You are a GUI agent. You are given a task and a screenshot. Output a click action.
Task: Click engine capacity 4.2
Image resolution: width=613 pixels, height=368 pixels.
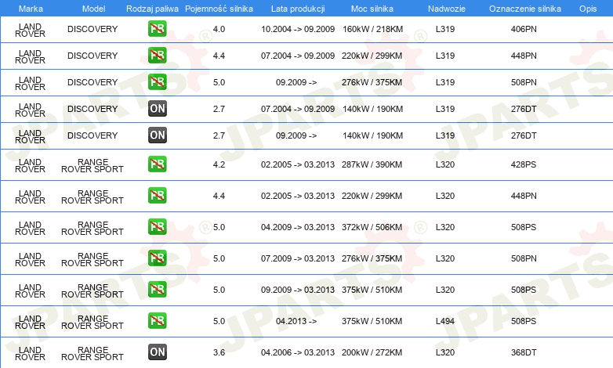click(219, 164)
